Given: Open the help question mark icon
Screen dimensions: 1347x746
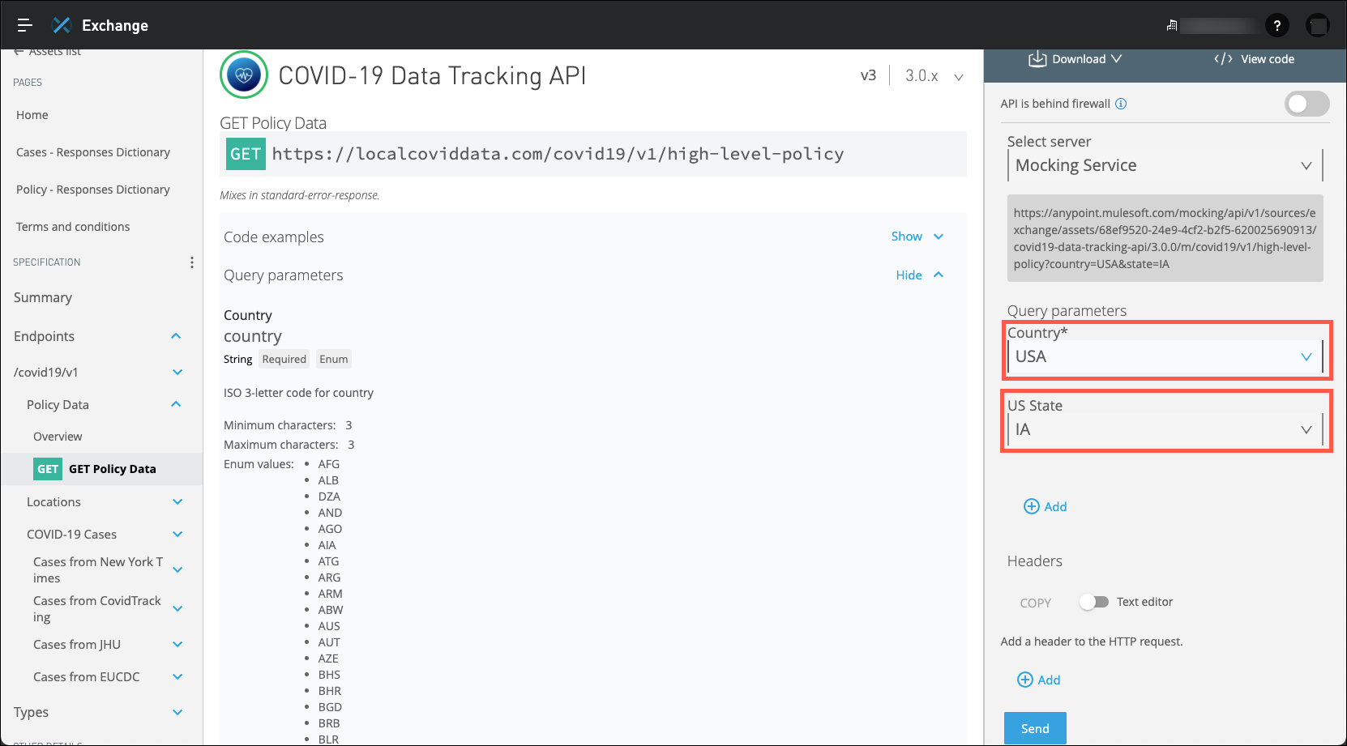Looking at the screenshot, I should click(x=1277, y=26).
